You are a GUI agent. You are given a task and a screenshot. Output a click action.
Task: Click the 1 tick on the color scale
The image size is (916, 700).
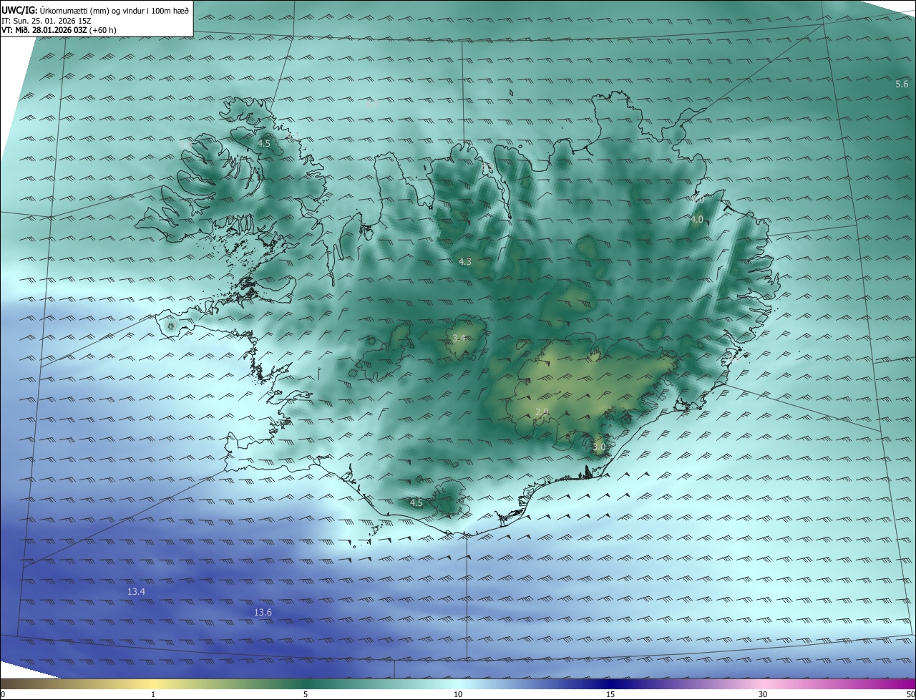[x=153, y=694]
